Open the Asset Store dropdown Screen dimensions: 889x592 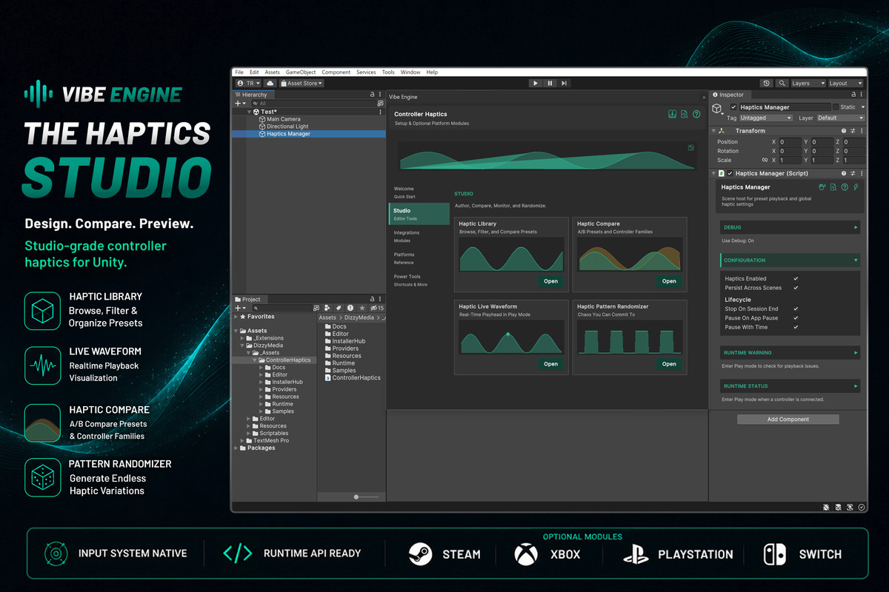coord(301,84)
